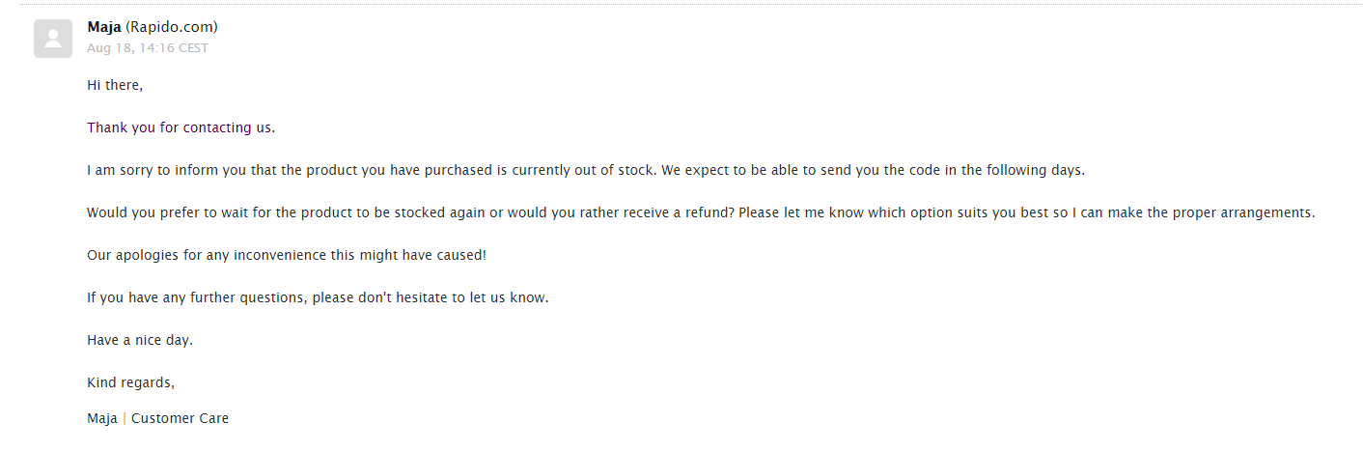The image size is (1363, 451).
Task: Click the "Customer Care" signature text
Action: 181,419
